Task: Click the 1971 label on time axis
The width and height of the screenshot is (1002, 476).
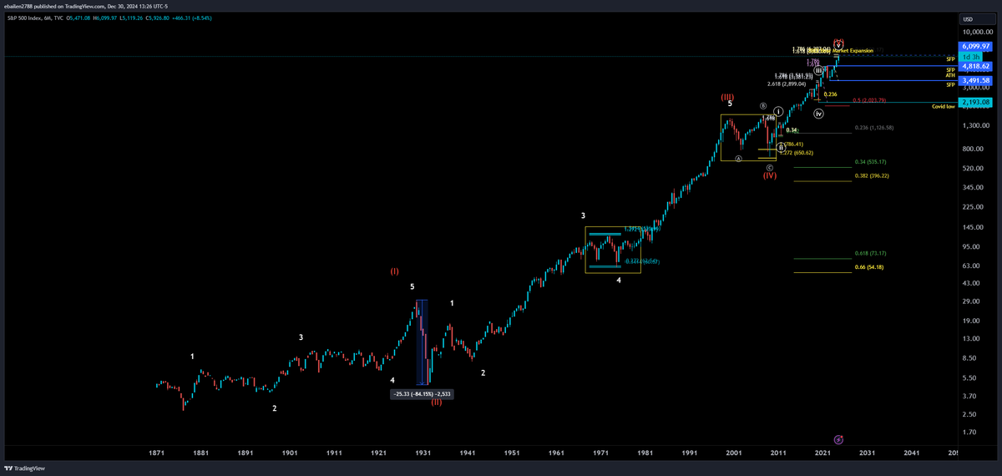Action: pos(600,453)
